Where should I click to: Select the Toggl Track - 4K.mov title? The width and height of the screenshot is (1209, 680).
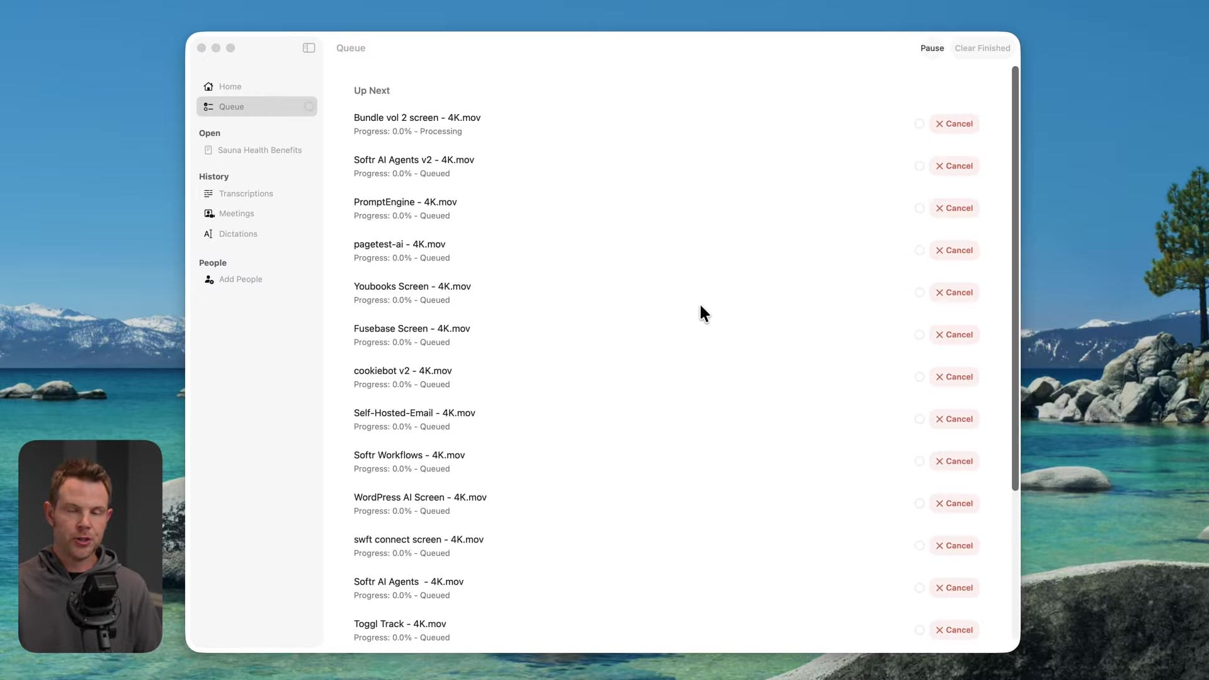point(400,624)
